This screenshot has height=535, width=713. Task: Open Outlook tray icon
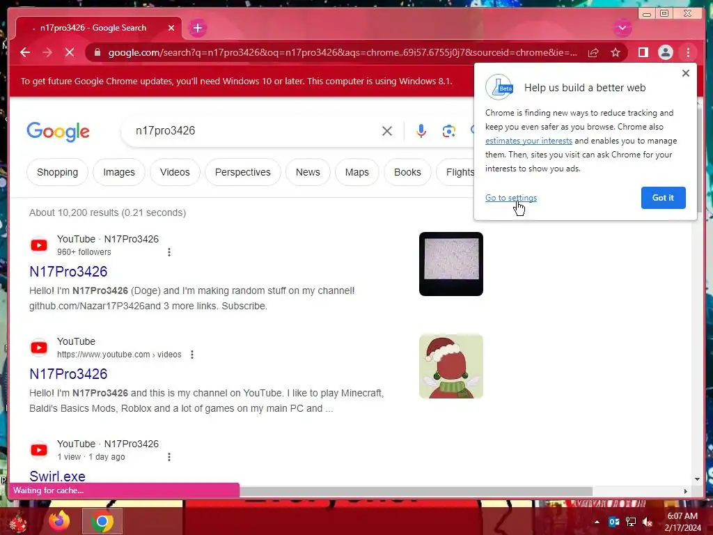point(614,522)
